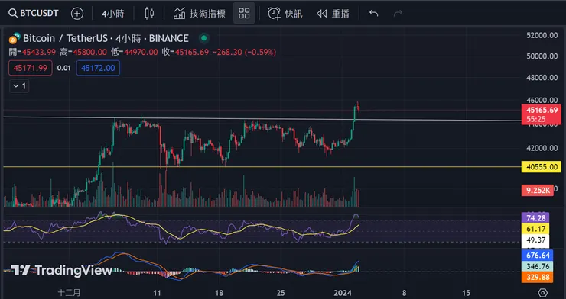
Task: Click the red sell price 45171.99
Action: [31, 68]
